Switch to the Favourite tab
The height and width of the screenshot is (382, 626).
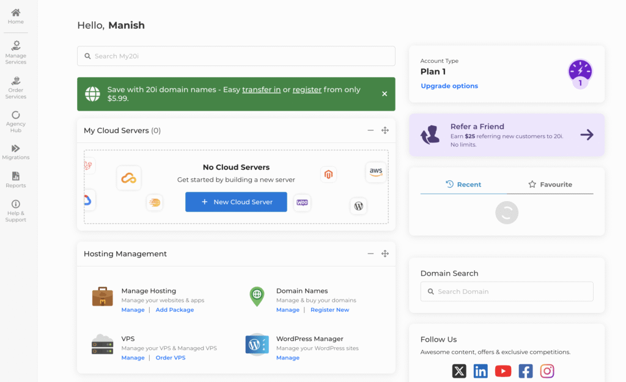point(550,185)
